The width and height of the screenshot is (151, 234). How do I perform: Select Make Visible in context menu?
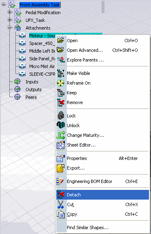pos(103,73)
